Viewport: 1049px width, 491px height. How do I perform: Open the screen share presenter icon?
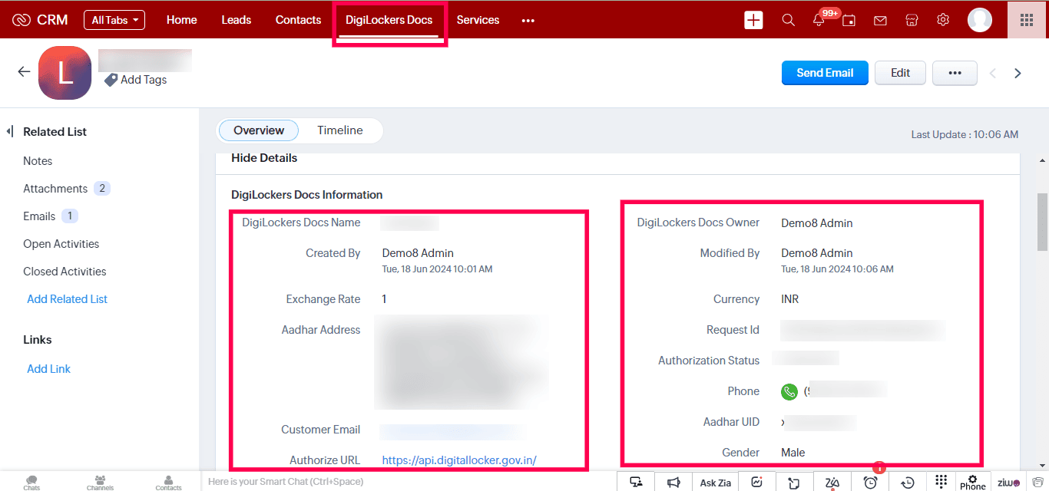[636, 482]
